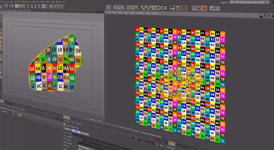This screenshot has width=274, height=150.
Task: Click the texture tag icon in object manager
Action: (21, 116)
